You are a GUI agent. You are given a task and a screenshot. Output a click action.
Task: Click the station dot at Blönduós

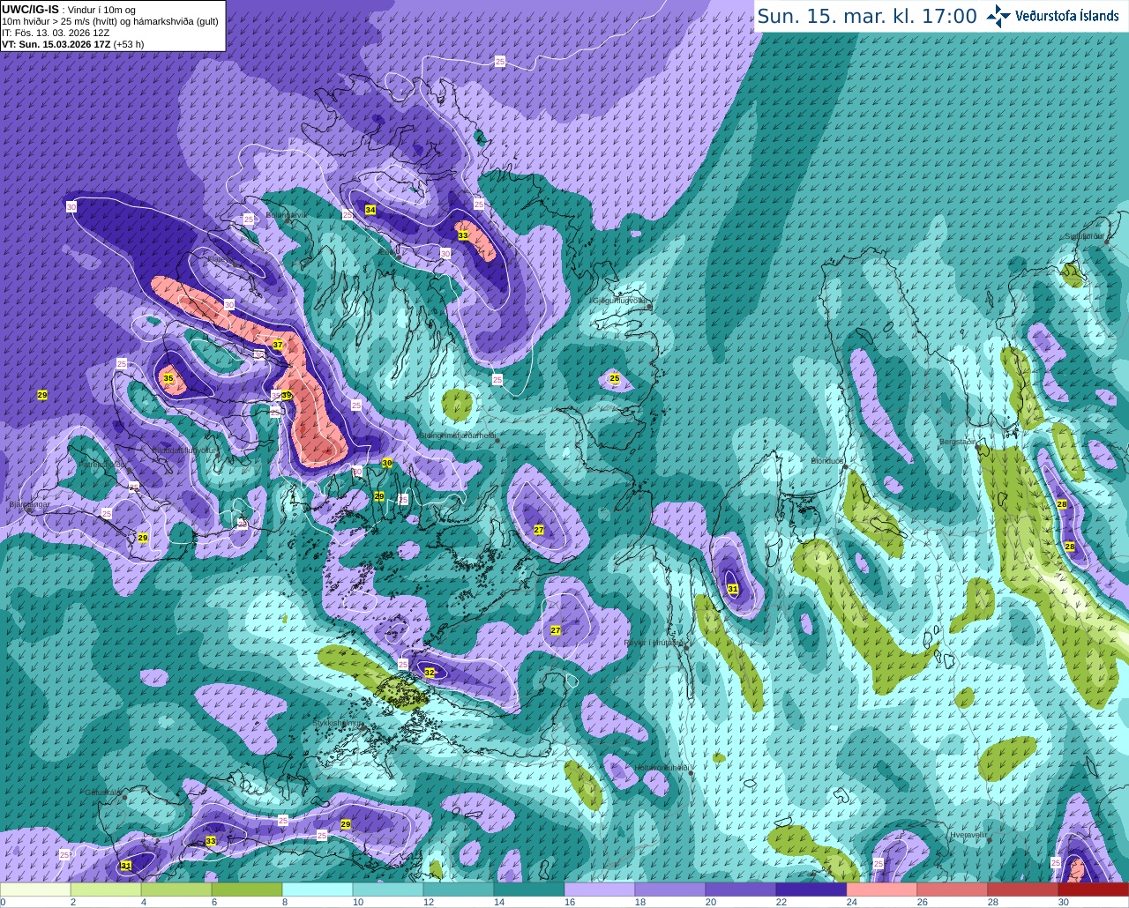tap(845, 466)
